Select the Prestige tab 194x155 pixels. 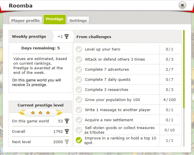54,19
